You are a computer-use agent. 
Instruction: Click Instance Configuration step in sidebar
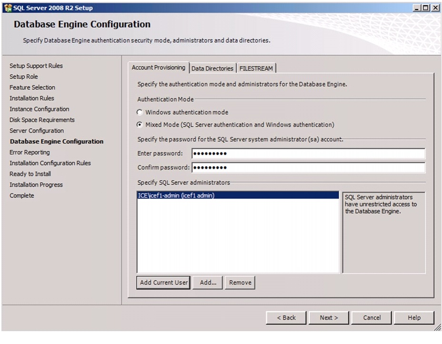tap(39, 109)
